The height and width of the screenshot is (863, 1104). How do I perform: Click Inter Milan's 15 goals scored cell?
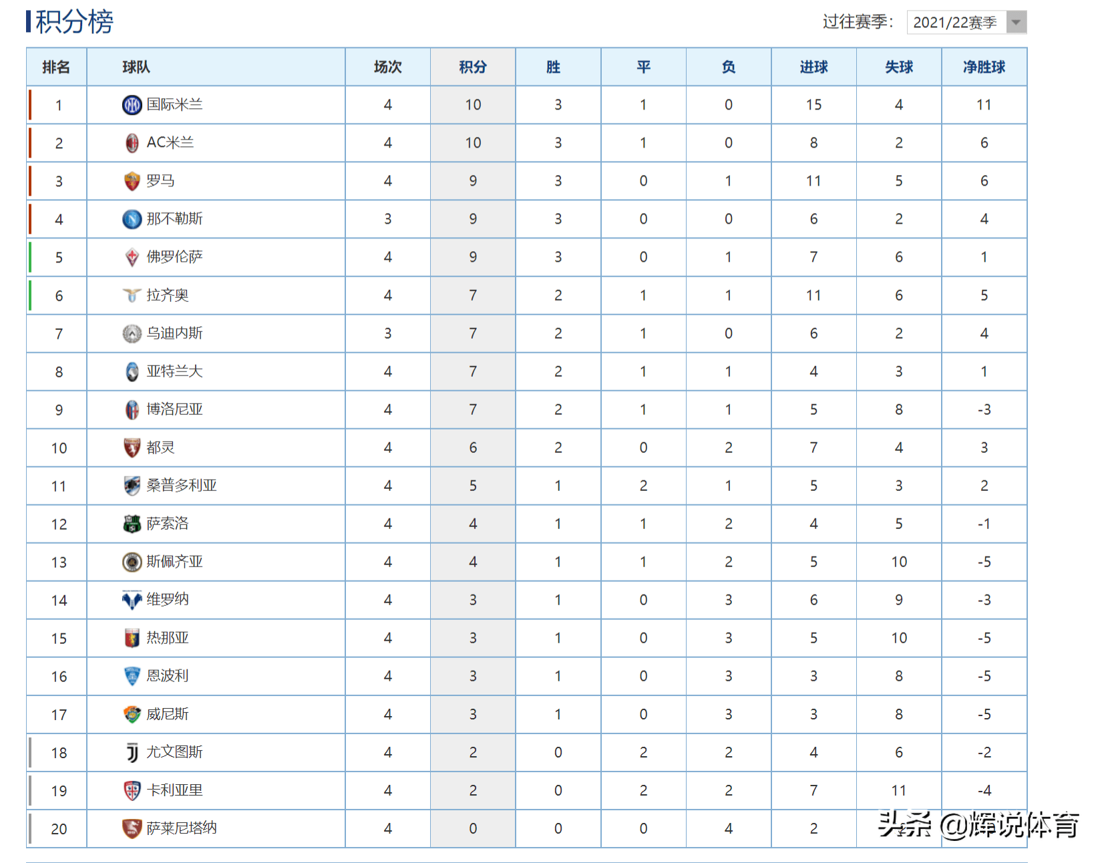coord(813,105)
